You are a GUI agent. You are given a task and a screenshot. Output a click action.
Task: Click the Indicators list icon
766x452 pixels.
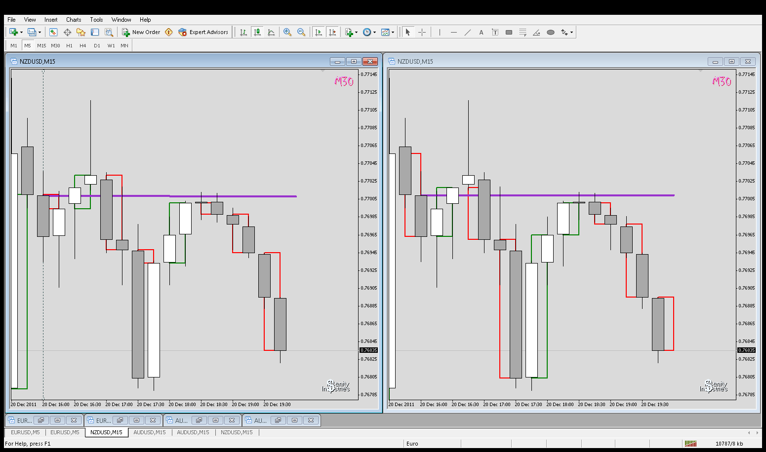coord(349,32)
